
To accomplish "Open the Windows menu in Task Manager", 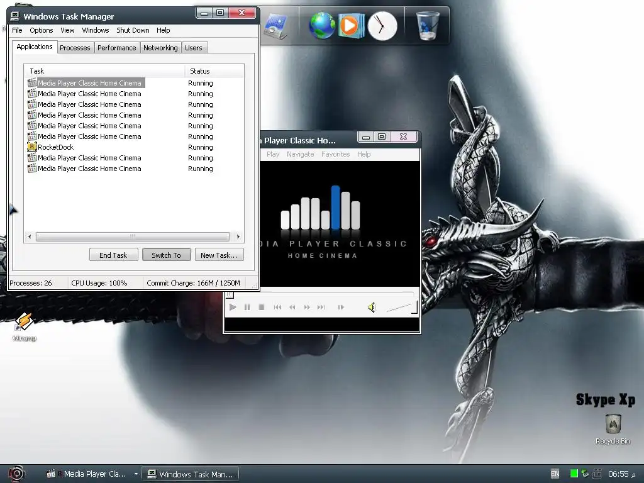I will [96, 30].
